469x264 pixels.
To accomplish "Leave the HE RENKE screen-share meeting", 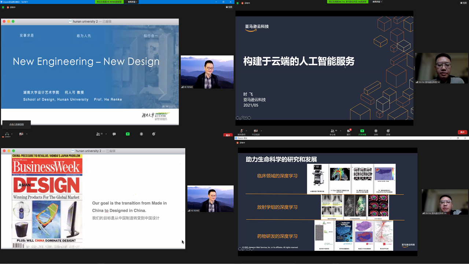I will coord(228,135).
